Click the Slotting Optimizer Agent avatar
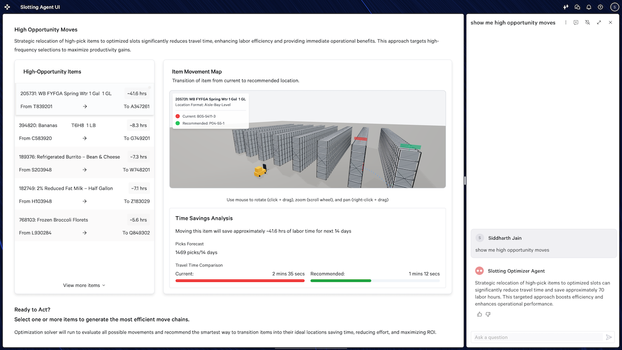 tap(479, 271)
